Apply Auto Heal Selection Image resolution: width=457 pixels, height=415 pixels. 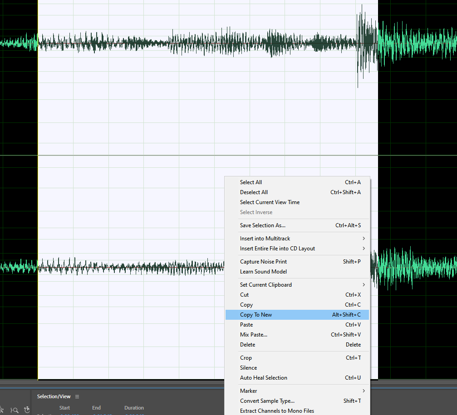(263, 378)
